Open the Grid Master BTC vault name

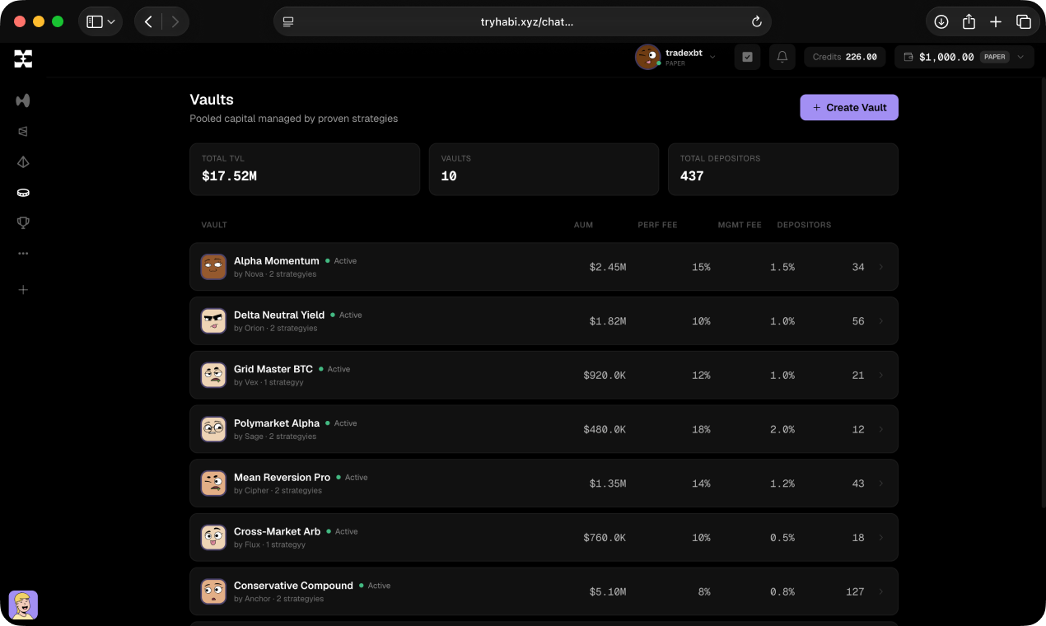pos(273,369)
